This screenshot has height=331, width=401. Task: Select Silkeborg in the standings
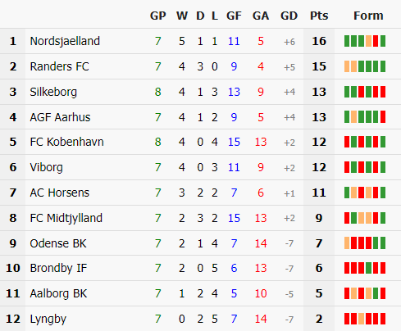53,92
